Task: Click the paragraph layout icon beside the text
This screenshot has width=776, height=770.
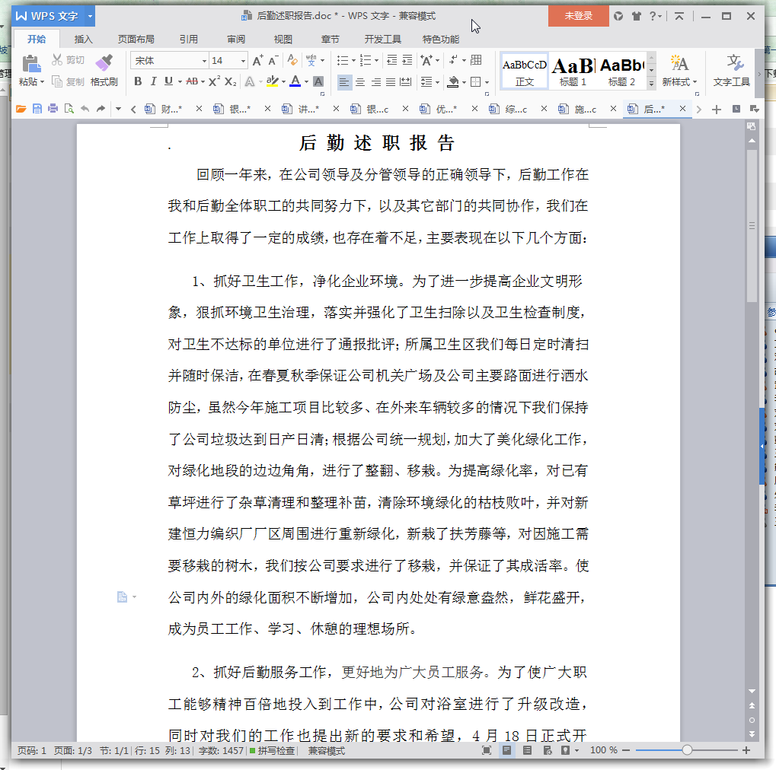Action: [x=123, y=597]
